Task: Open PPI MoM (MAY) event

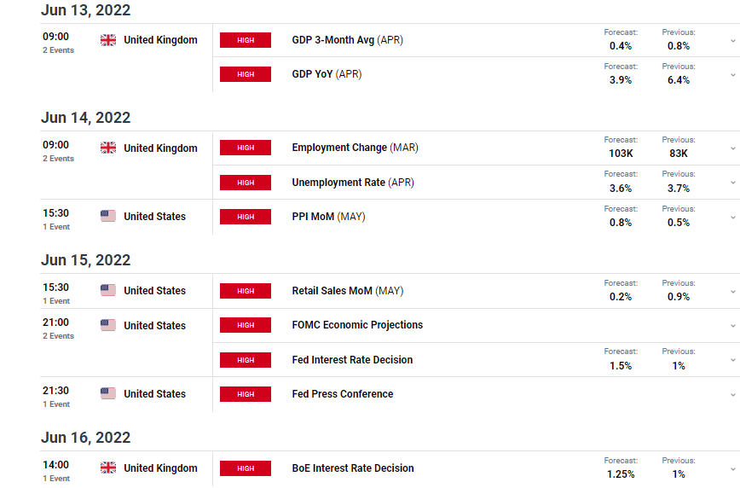Action: (328, 217)
